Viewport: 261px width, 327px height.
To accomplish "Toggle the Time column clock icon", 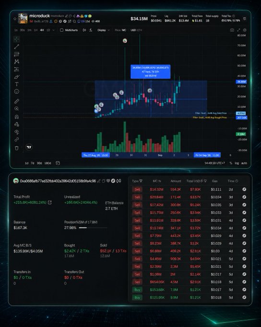I will 237,181.
